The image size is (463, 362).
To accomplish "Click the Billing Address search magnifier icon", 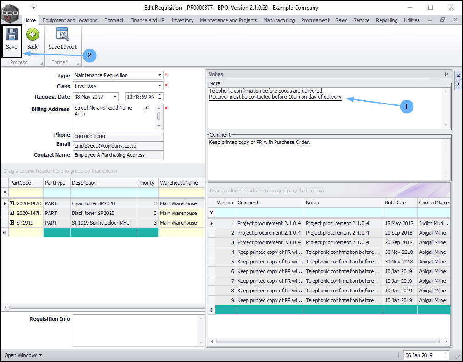I will (147, 108).
